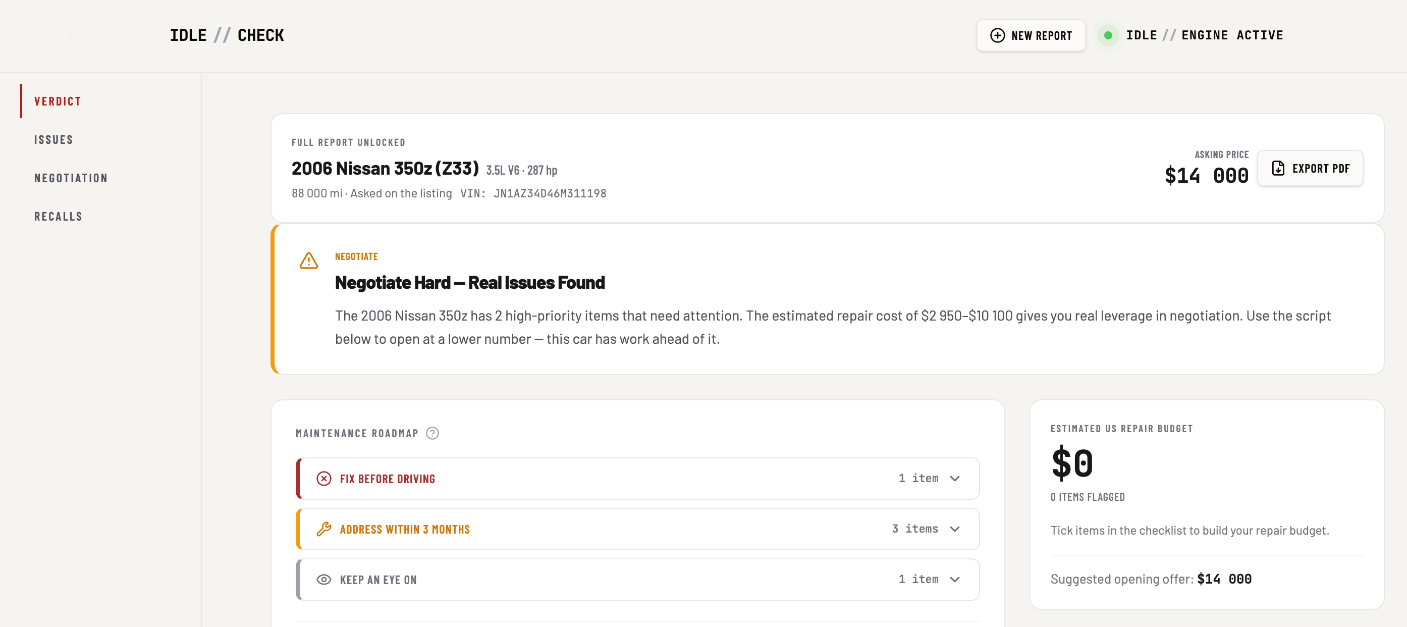
Task: Click the eye icon for Keep An Eye On
Action: (324, 580)
